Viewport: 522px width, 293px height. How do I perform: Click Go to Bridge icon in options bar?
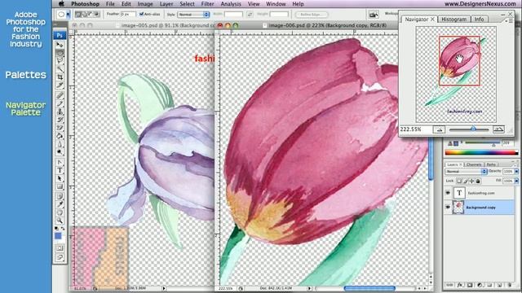(374, 15)
